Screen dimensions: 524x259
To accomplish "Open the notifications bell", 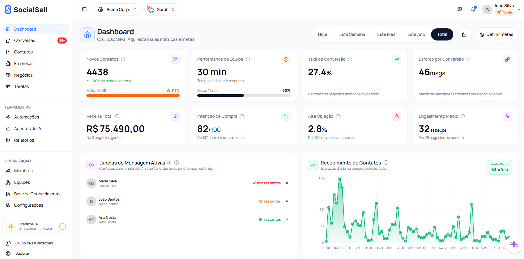I will tap(473, 9).
